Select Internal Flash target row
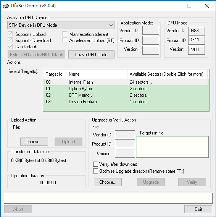Screen dimensions: 216x217 (x=126, y=82)
